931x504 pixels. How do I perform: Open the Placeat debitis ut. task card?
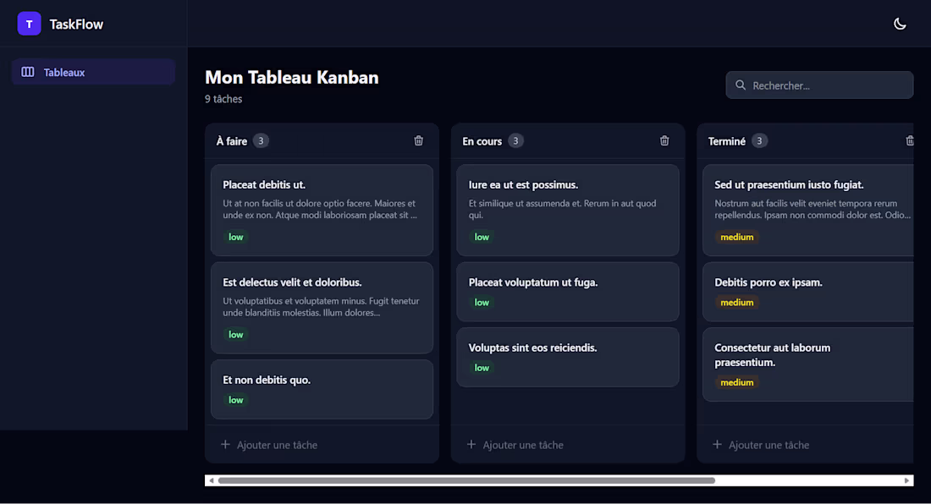coord(322,210)
